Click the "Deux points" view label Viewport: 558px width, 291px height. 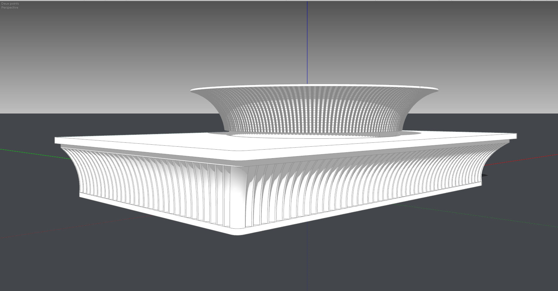tap(10, 4)
